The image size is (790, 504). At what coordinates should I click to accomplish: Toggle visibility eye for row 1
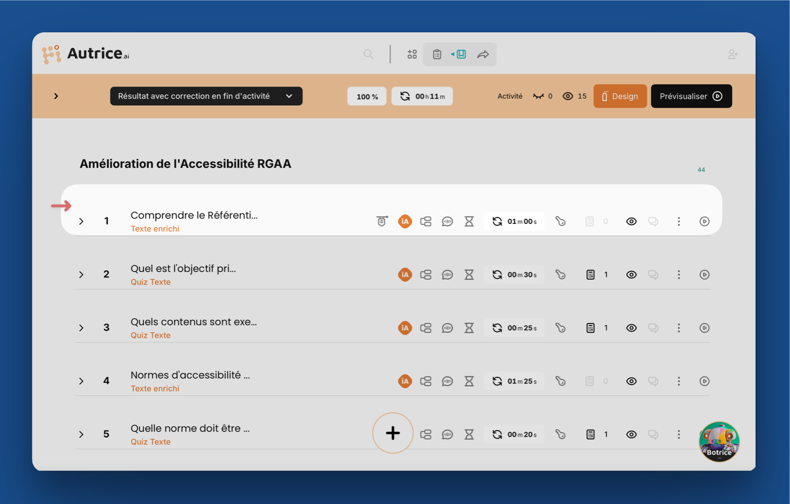pyautogui.click(x=631, y=222)
